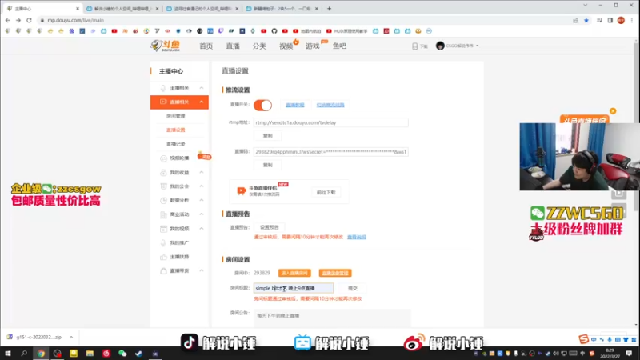This screenshot has width=640, height=360.
Task: Close the orange 斗鱼直播伴侣 popup with its X
Action: click(x=613, y=111)
